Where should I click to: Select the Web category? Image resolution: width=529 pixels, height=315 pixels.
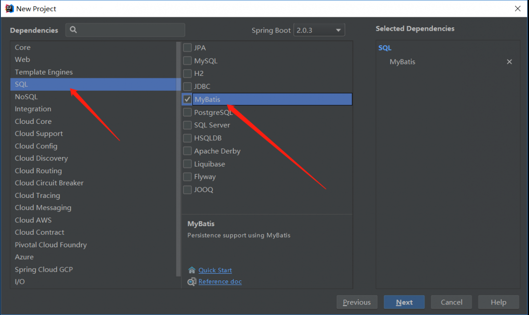pos(93,60)
